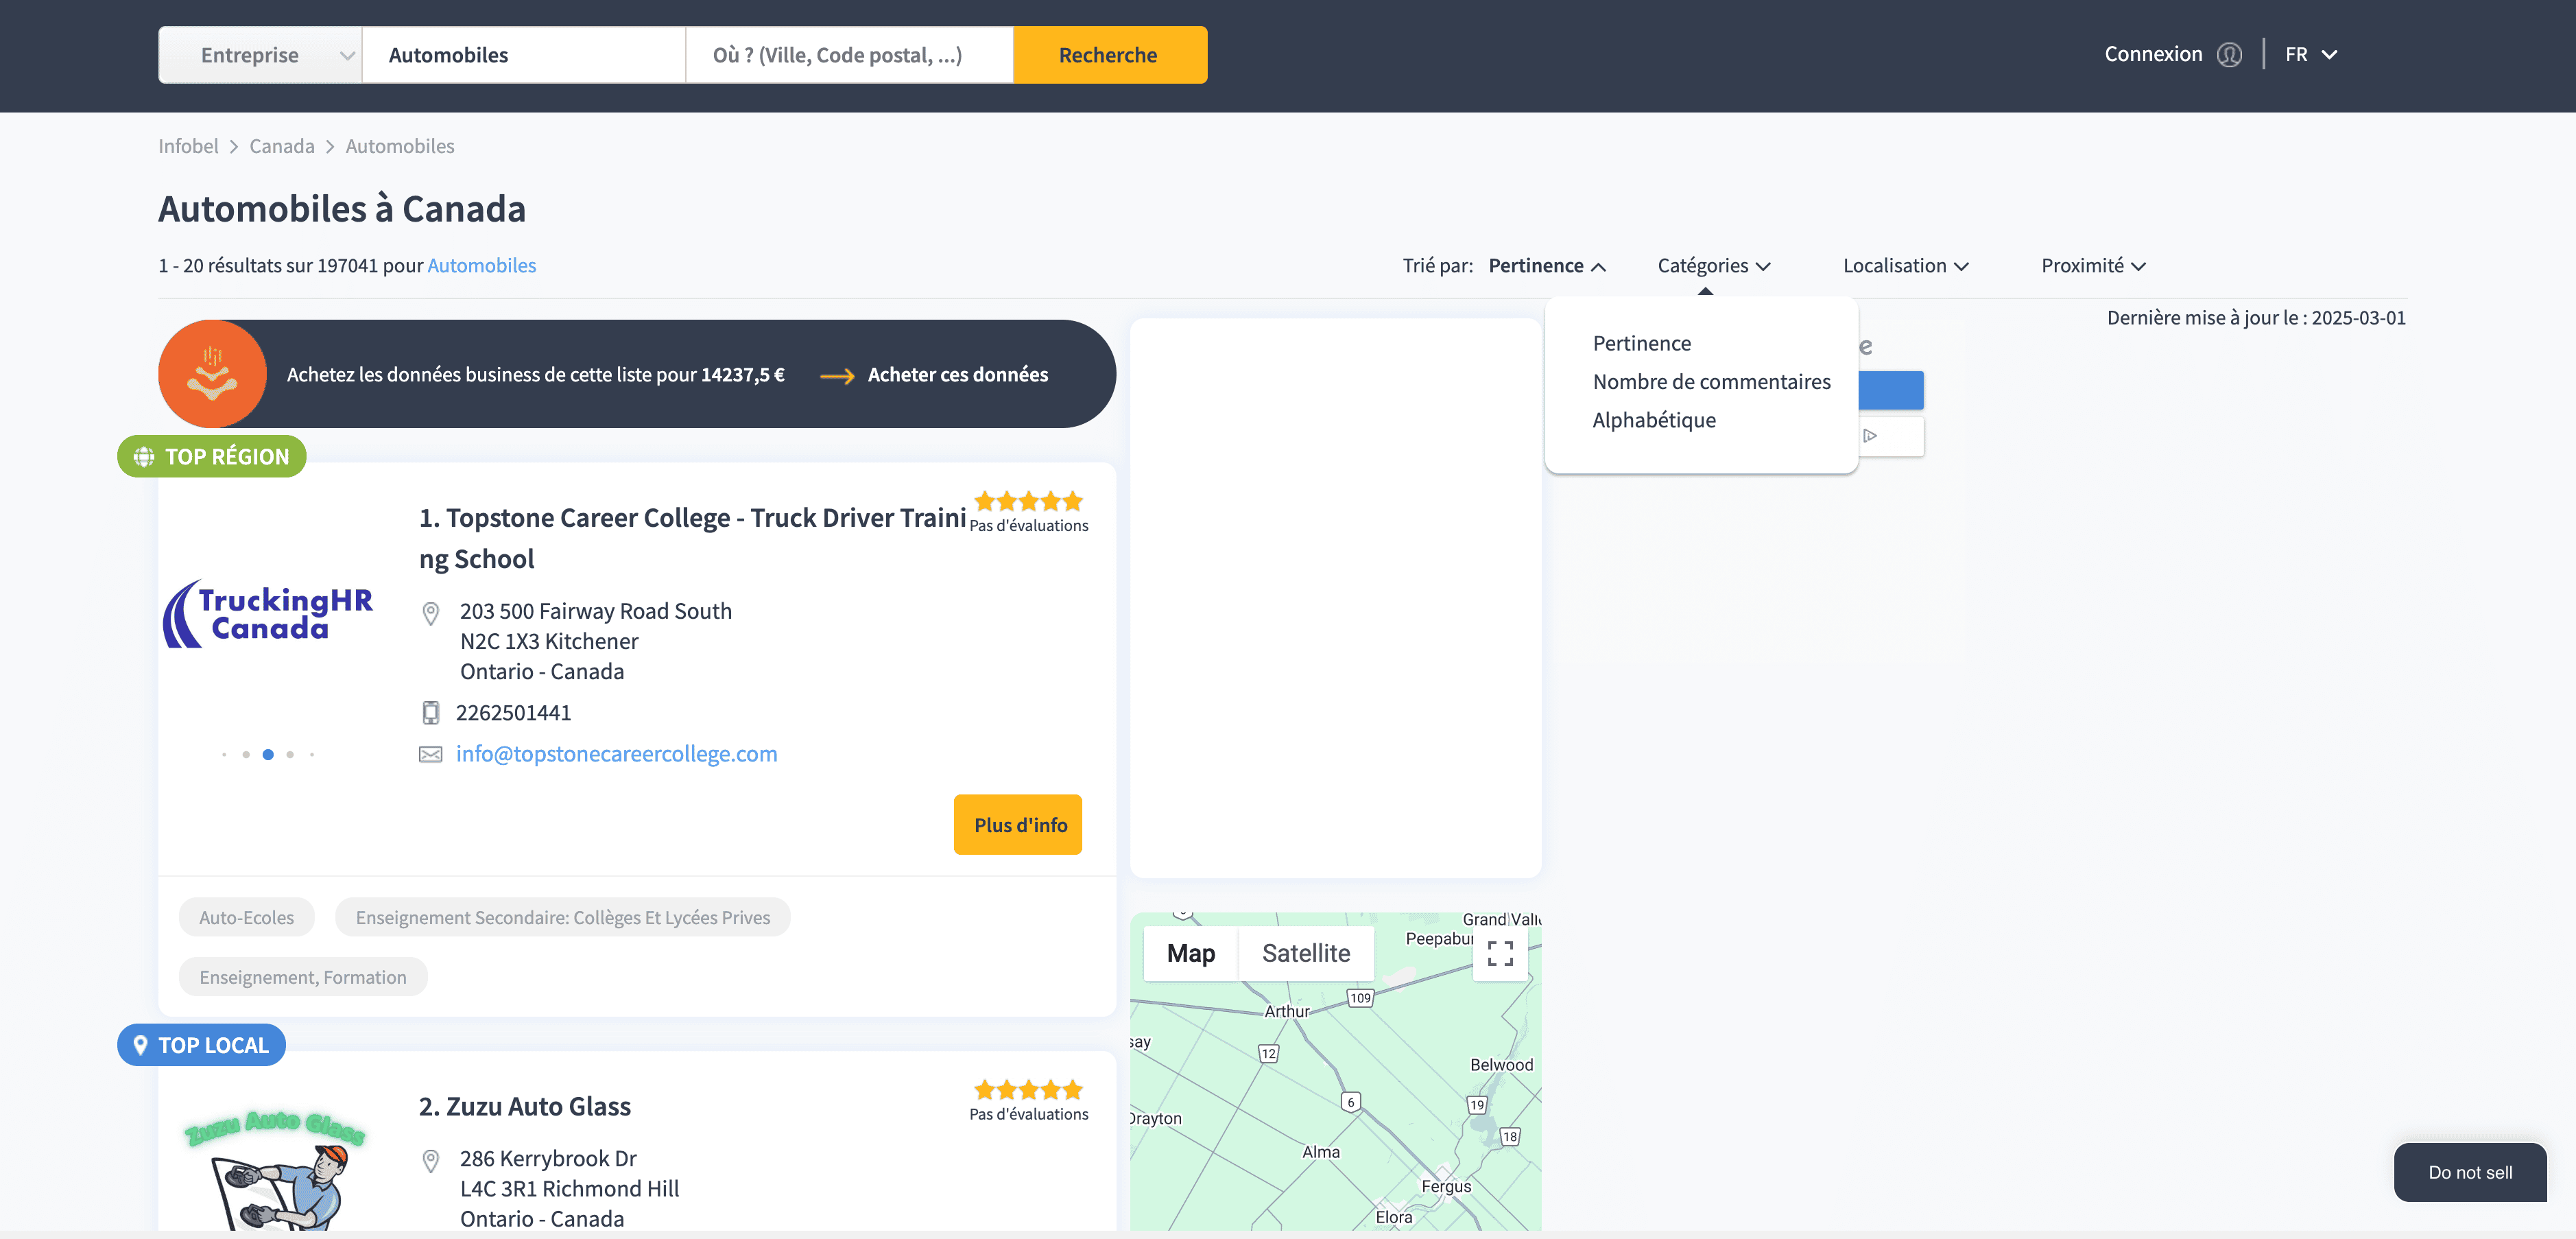Screen dimensions: 2576x1239
Task: Click the ad play triangle icon
Action: 1869,436
